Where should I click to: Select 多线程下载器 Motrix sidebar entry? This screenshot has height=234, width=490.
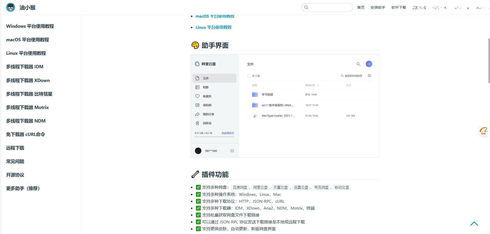tap(27, 107)
